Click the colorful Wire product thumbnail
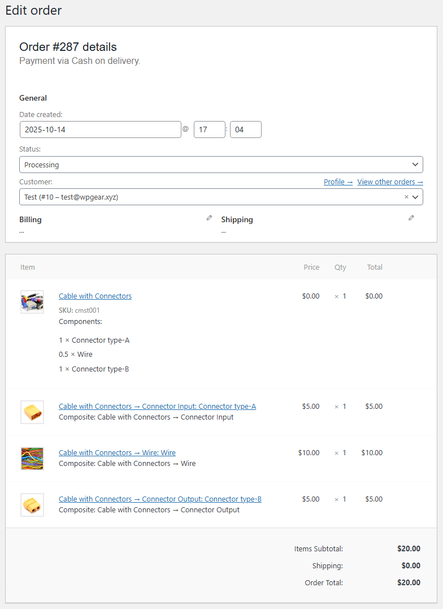This screenshot has height=609, width=443. pos(32,459)
